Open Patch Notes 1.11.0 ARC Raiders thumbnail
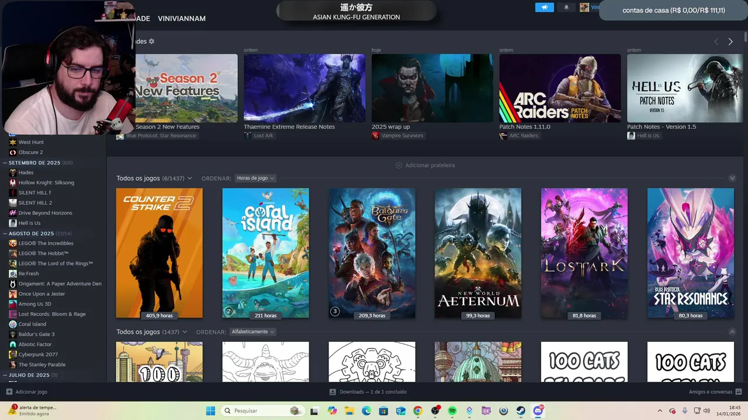Image resolution: width=748 pixels, height=420 pixels. [x=560, y=88]
